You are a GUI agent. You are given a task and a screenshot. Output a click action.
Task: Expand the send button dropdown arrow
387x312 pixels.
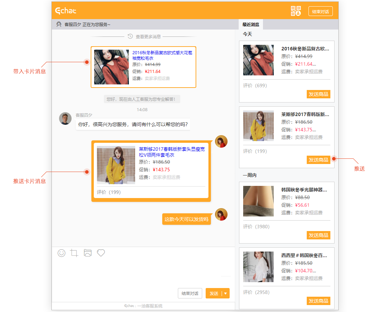(225, 293)
